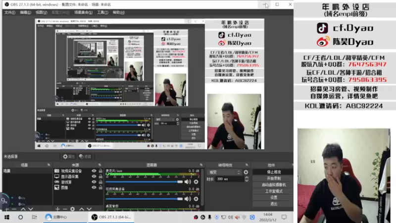The height and width of the screenshot is (223, 396).
Task: Pop out the 场景 dock panel icon
Action: [x=49, y=165]
